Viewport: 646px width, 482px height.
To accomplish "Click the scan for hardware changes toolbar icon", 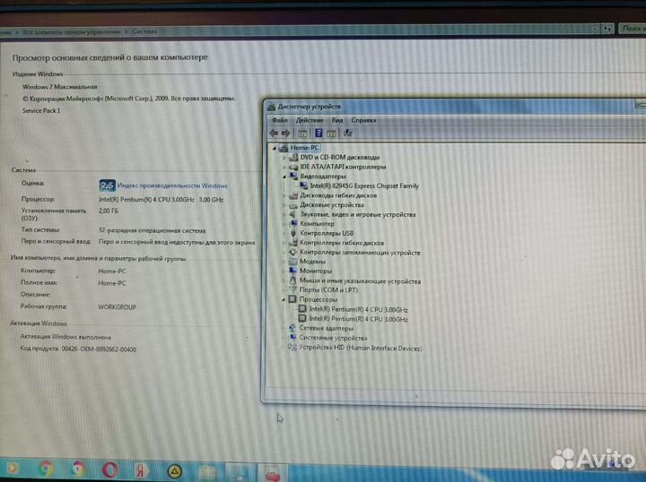I will pyautogui.click(x=347, y=133).
